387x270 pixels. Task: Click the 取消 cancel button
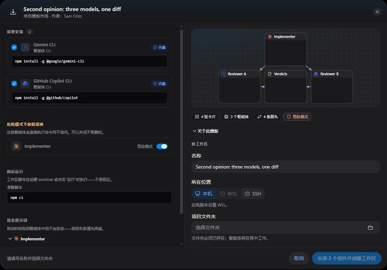299,258
